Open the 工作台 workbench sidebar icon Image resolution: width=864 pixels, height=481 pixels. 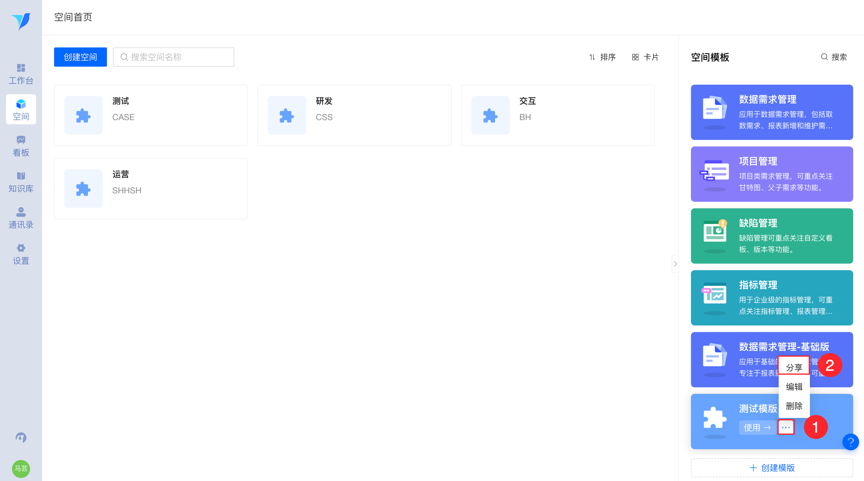21,74
